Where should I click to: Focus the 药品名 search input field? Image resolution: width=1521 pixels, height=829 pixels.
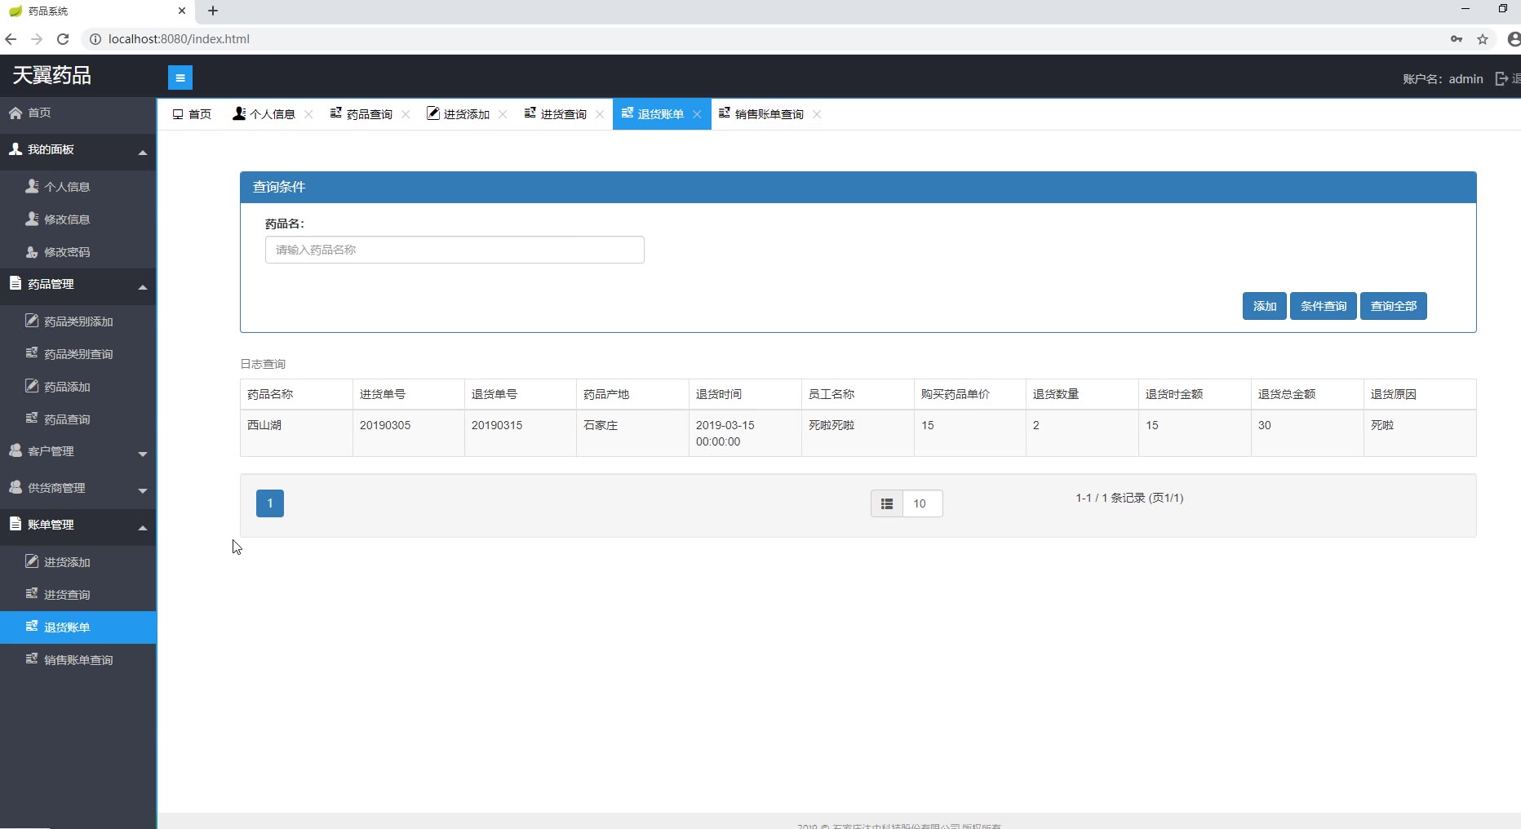pyautogui.click(x=455, y=250)
